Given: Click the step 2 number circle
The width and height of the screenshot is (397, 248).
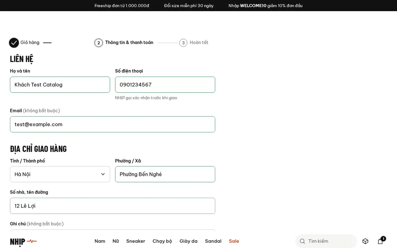Looking at the screenshot, I should point(99,43).
